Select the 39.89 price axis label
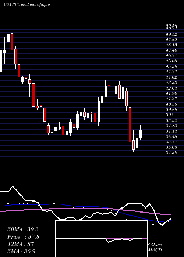 tap(171, 110)
